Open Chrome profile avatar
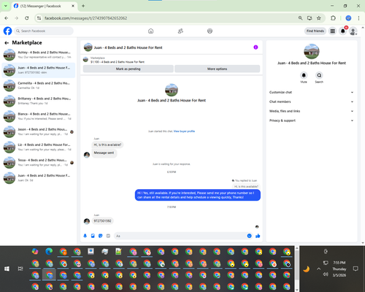The height and width of the screenshot is (292, 365). 348,18
